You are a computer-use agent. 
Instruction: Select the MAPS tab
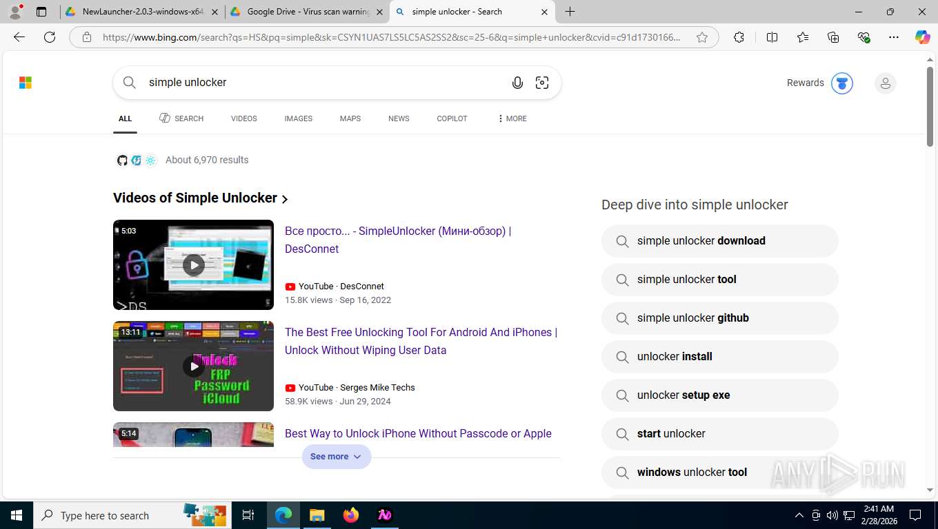tap(350, 118)
